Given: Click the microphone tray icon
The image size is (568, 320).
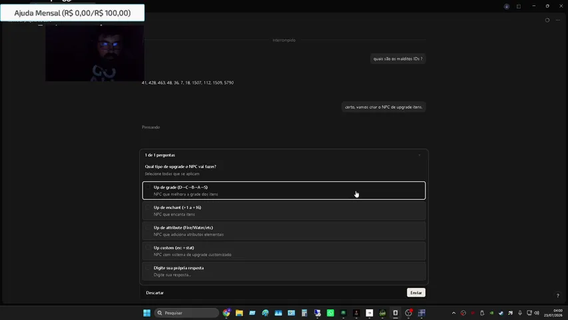Looking at the screenshot, I should tap(520, 313).
